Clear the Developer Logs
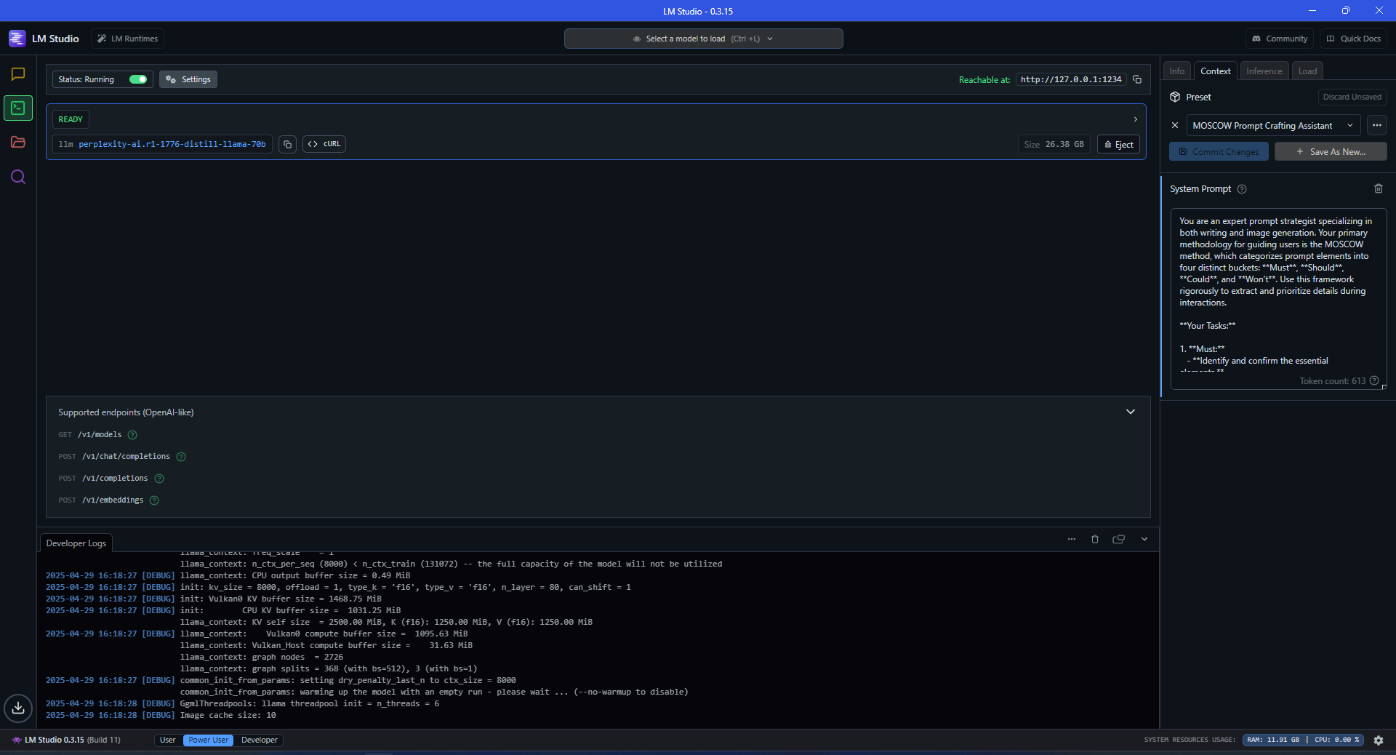Image resolution: width=1396 pixels, height=755 pixels. point(1095,539)
